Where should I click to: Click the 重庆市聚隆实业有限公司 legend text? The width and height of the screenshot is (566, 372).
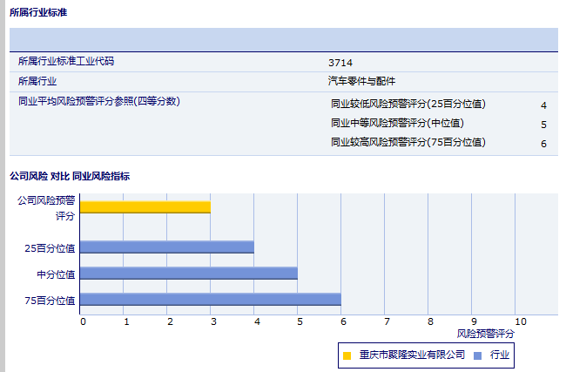tap(412, 355)
